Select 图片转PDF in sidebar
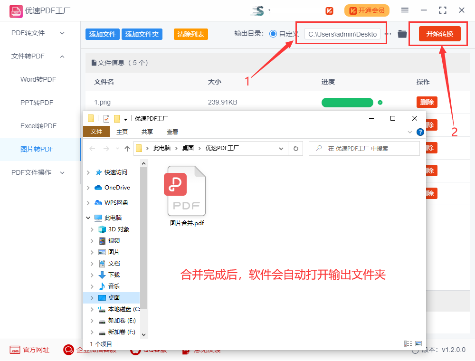Viewport: 475px width, 361px height. [37, 149]
